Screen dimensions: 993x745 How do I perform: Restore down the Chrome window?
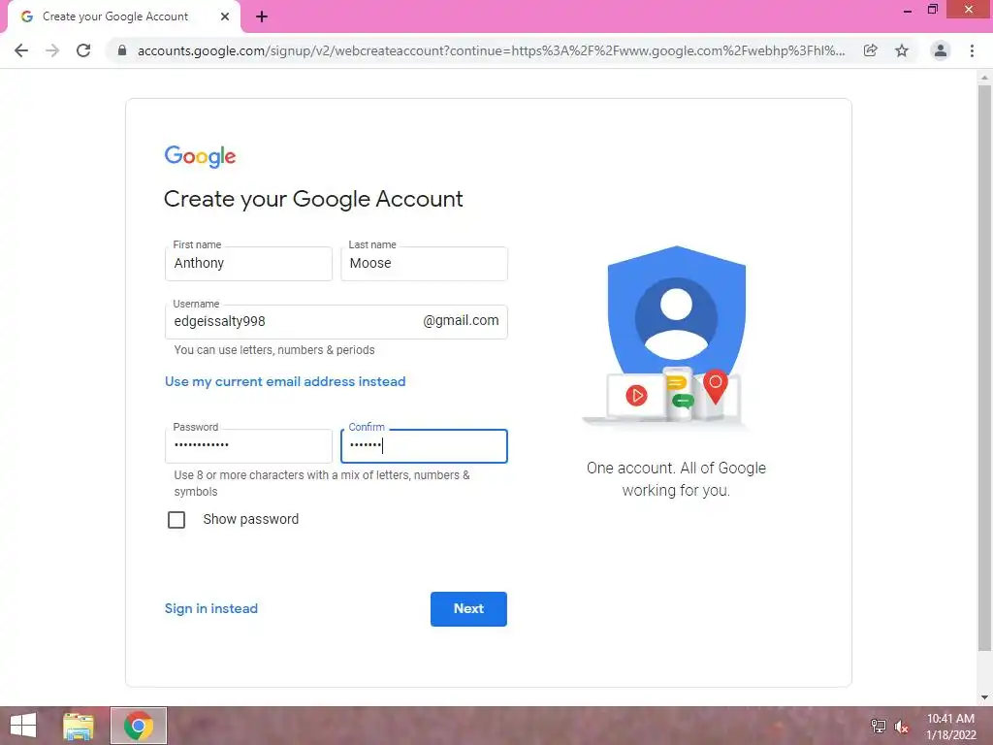pyautogui.click(x=933, y=10)
